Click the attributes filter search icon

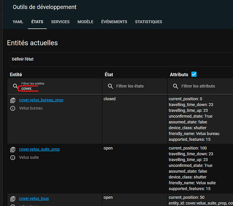click(x=175, y=86)
